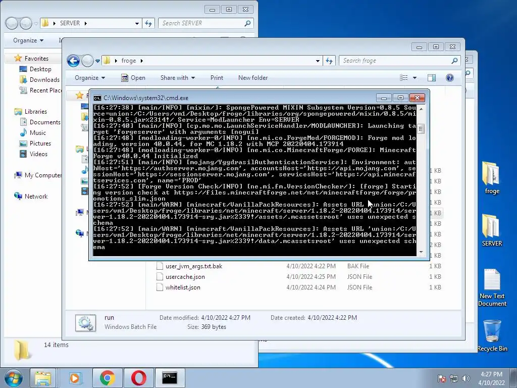Expand froge address bar history dropdown
Image resolution: width=517 pixels, height=388 pixels.
point(318,61)
